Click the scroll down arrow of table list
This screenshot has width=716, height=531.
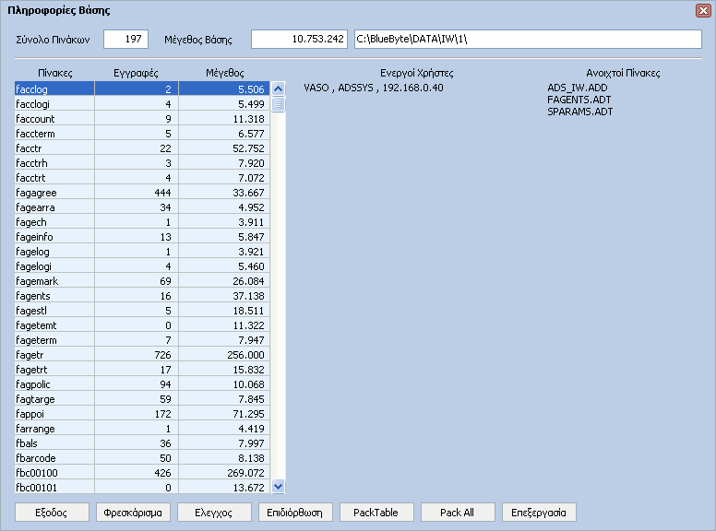point(278,487)
